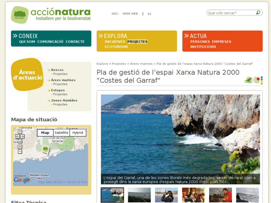
Task: Open Projectes under Àrees marines
Action: [x=60, y=84]
